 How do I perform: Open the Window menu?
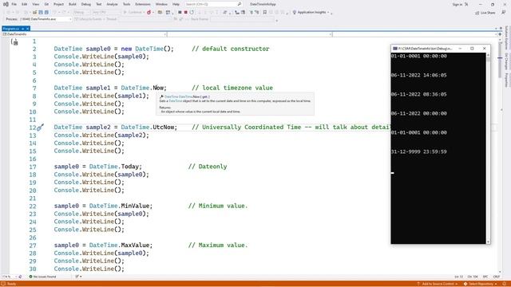(x=161, y=4)
